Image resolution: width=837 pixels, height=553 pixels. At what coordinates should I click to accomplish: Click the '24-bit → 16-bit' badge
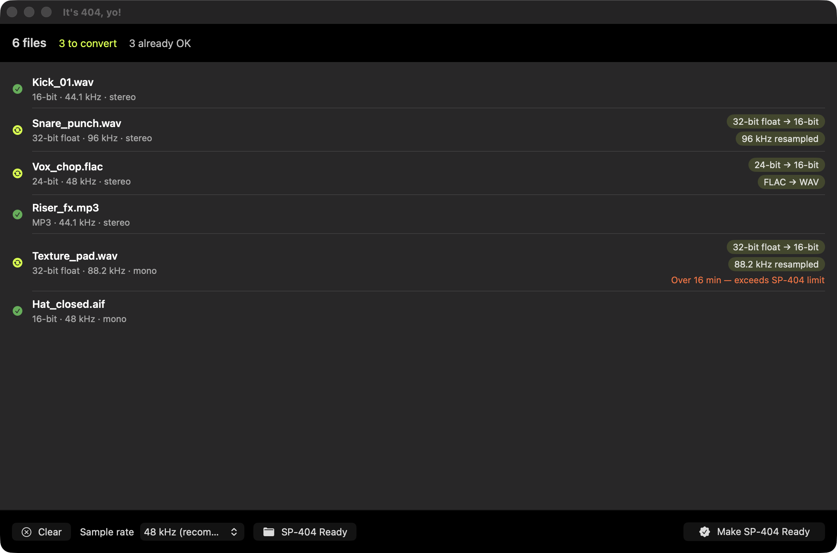[787, 165]
